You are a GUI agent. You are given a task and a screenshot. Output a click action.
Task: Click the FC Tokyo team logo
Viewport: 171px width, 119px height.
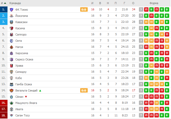point(11,10)
